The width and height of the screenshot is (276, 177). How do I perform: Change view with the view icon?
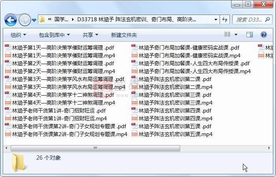tap(227, 34)
